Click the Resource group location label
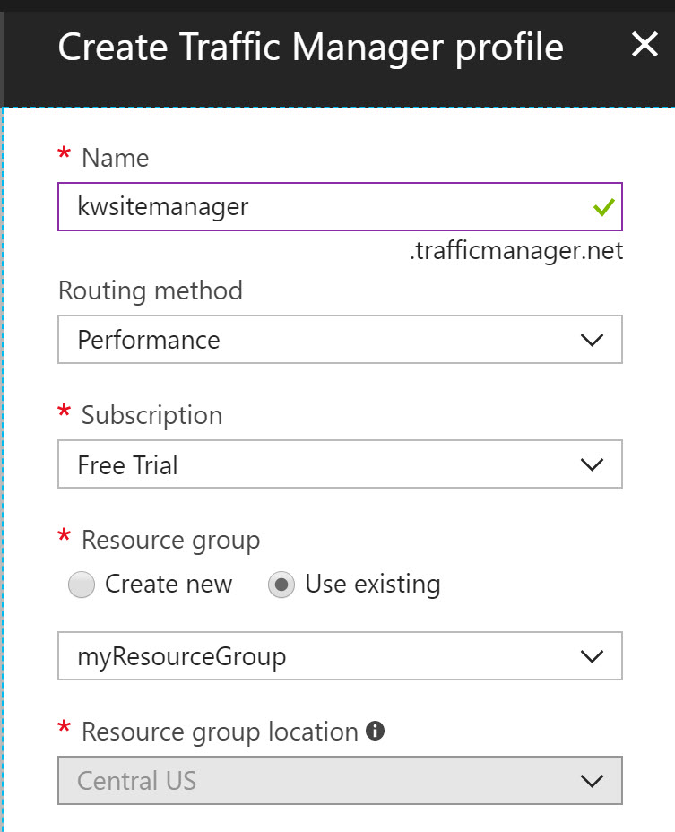 (x=220, y=732)
